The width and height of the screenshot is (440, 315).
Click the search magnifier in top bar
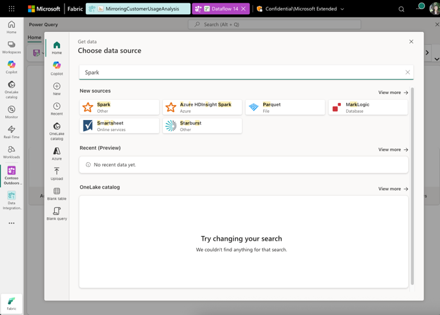(x=402, y=9)
